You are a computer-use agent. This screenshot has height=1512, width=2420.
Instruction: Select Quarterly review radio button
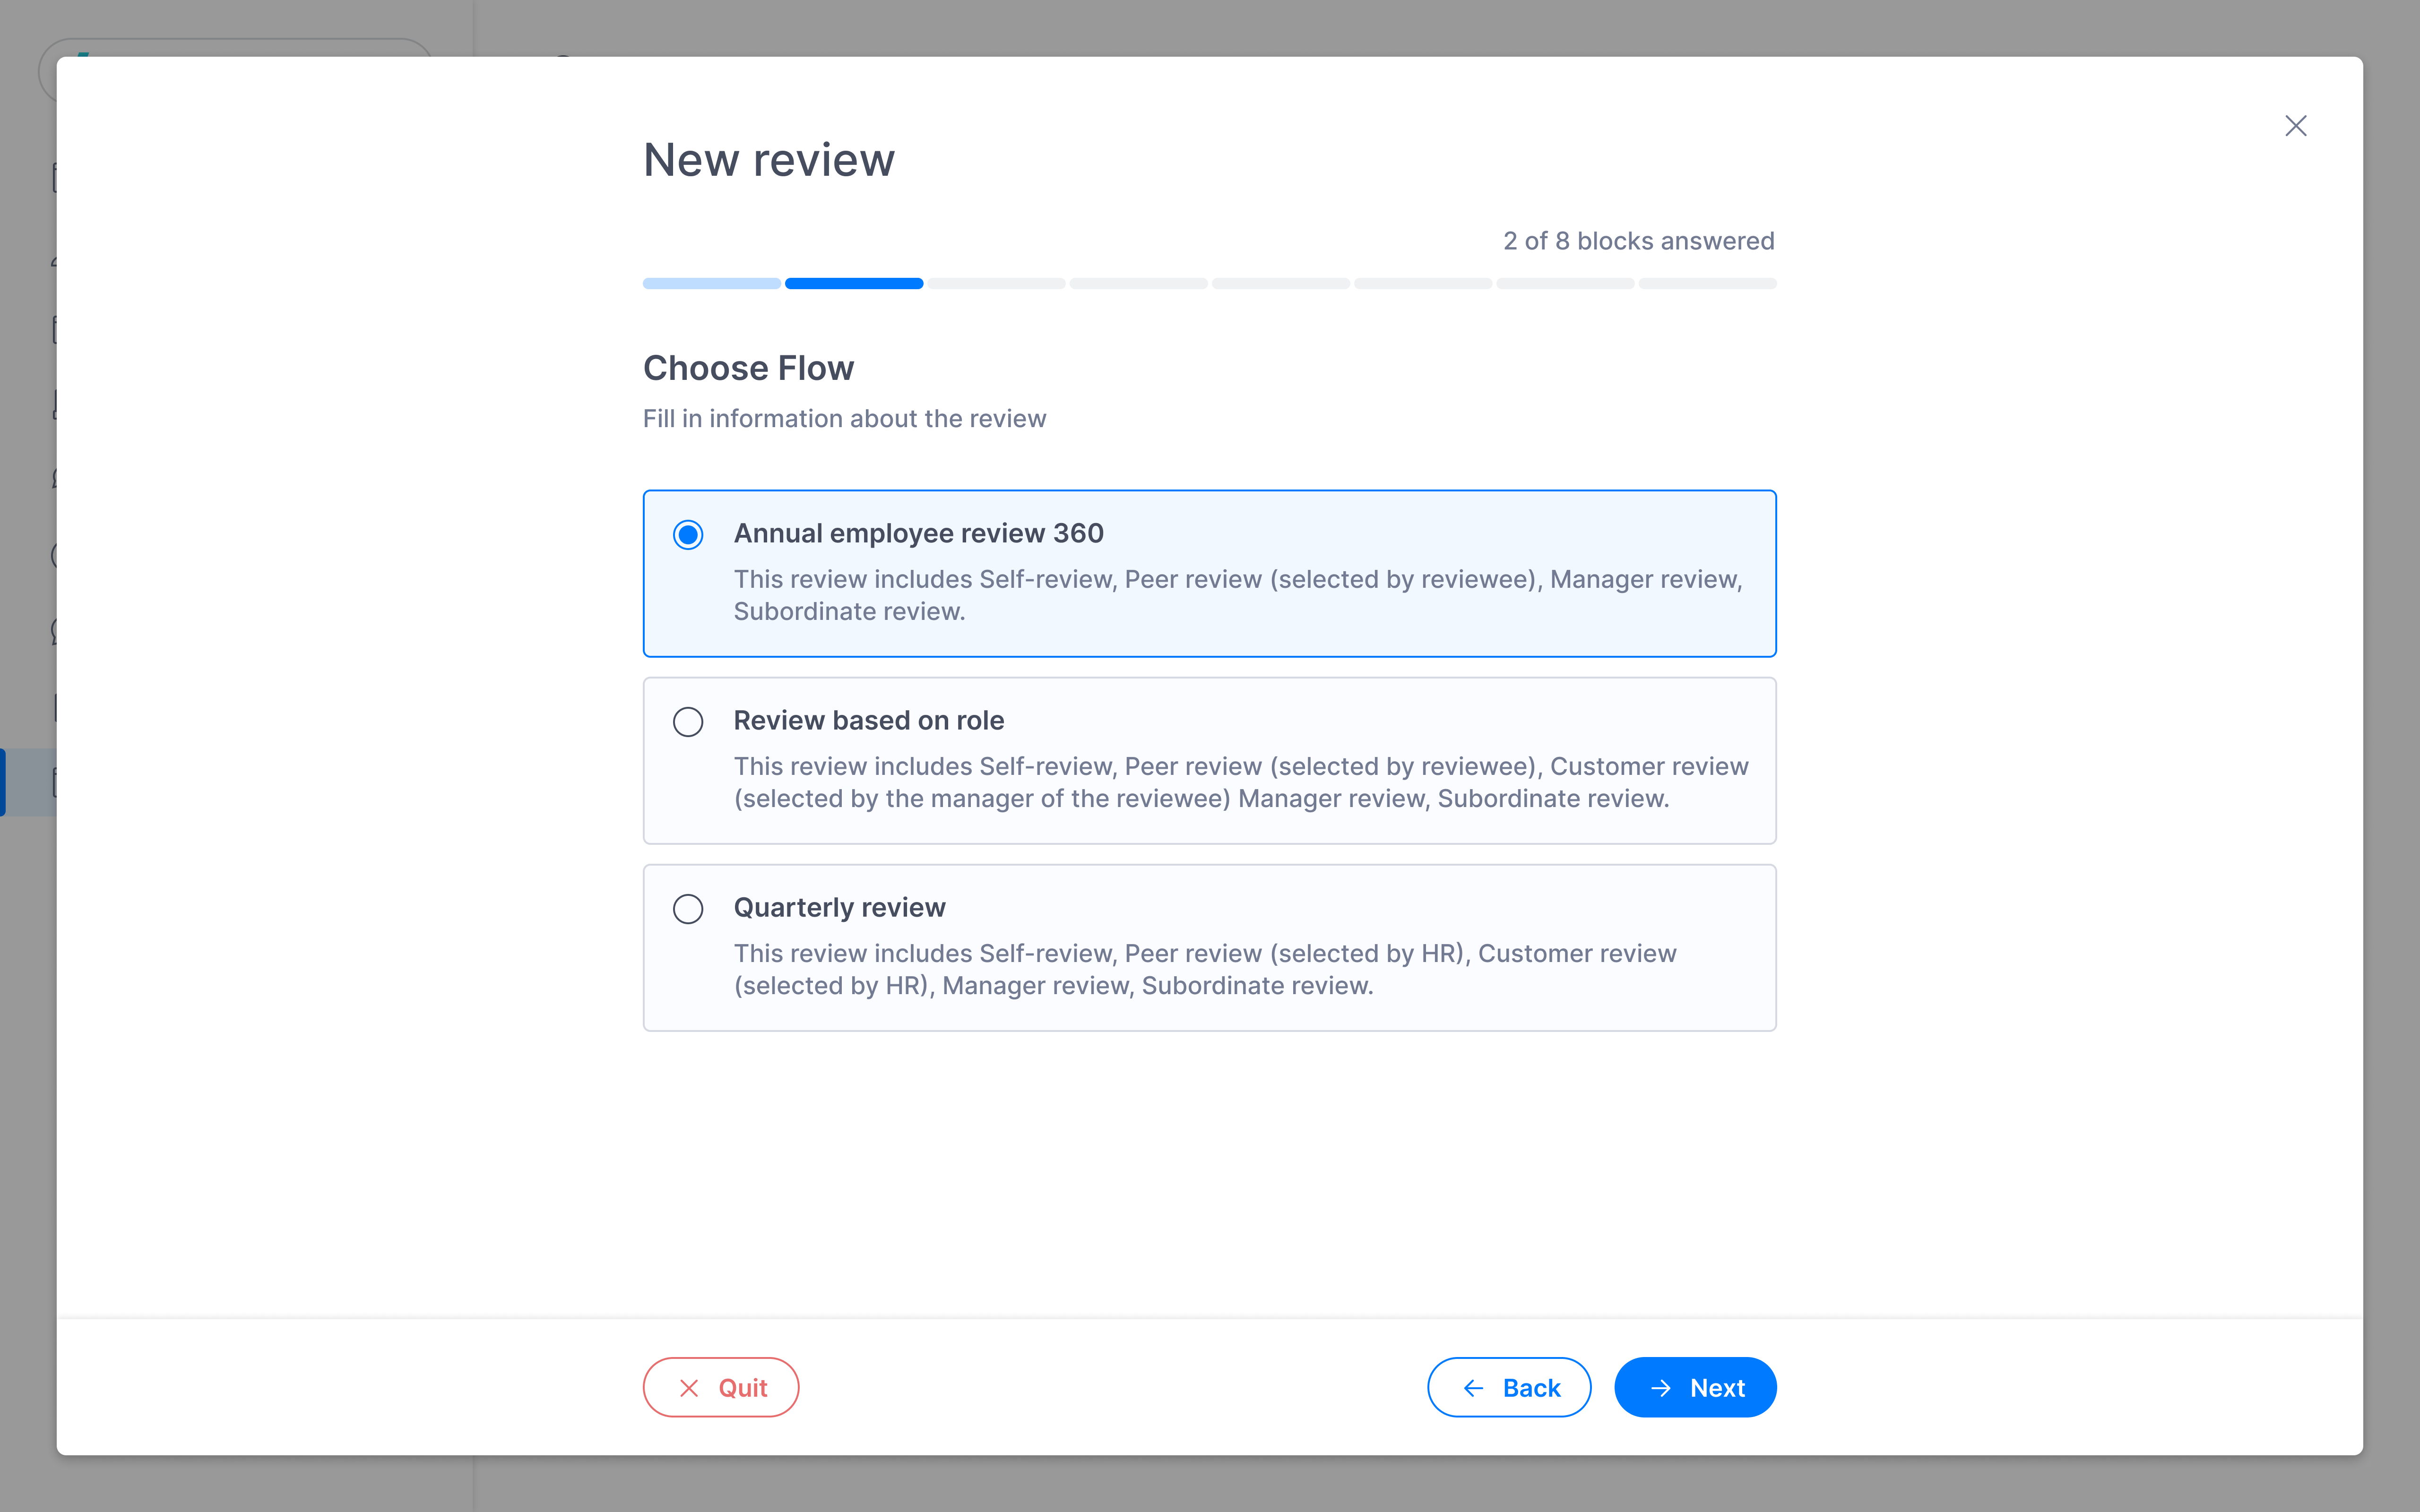(688, 909)
